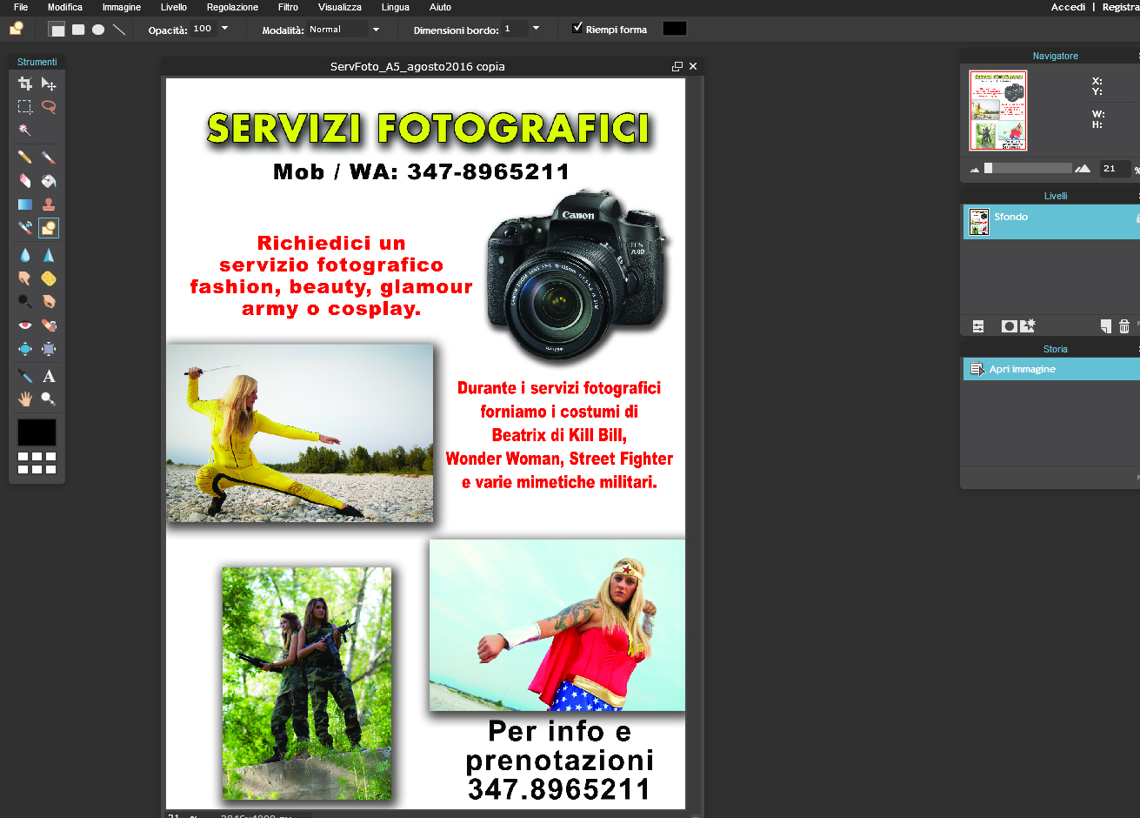Open the Immagine menu

coord(122,7)
